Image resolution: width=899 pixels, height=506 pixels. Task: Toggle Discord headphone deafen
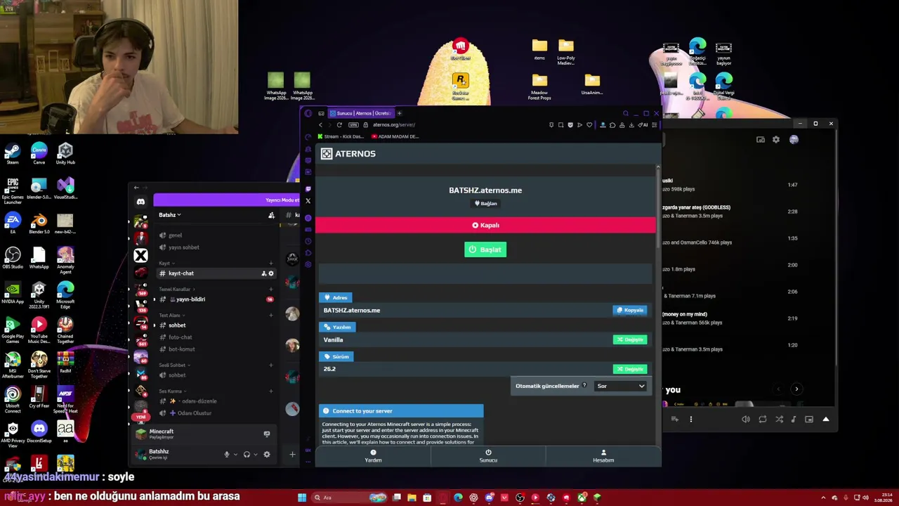point(247,455)
